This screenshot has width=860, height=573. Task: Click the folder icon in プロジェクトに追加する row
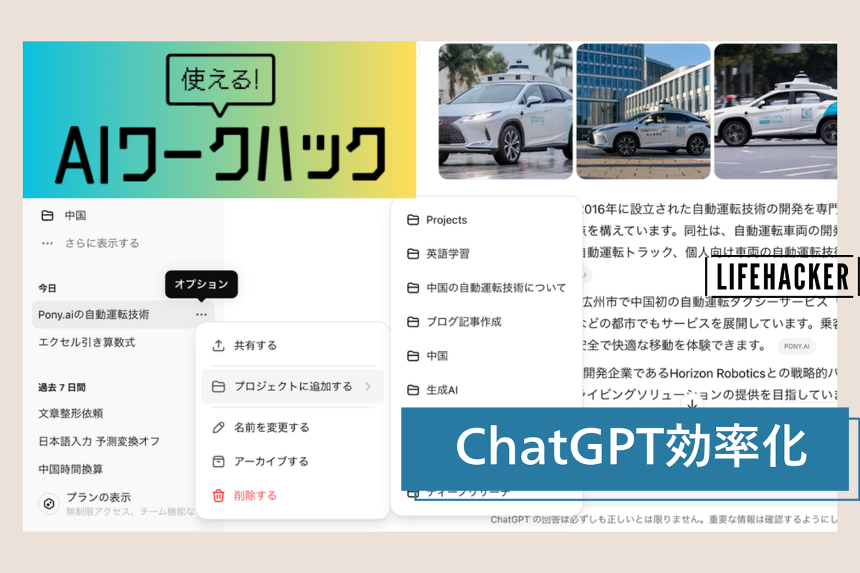(219, 387)
